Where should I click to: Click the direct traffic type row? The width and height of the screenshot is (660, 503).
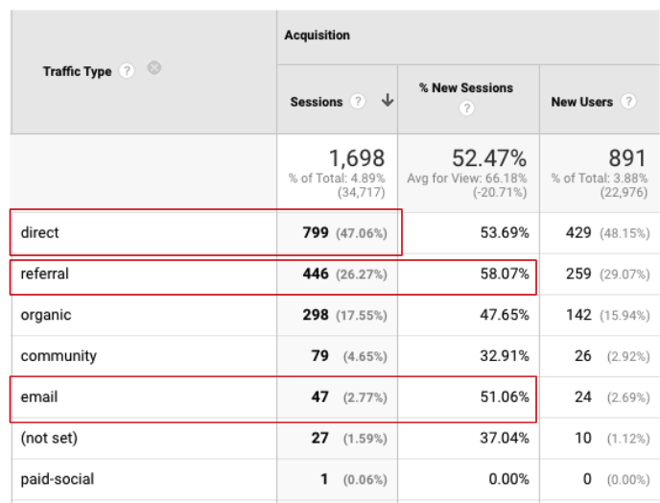pos(40,232)
